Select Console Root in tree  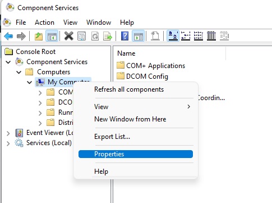[x=35, y=52]
